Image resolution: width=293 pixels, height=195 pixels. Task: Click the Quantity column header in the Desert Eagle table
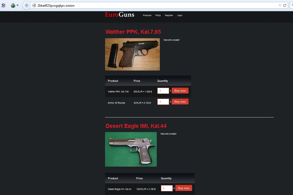pos(166,178)
